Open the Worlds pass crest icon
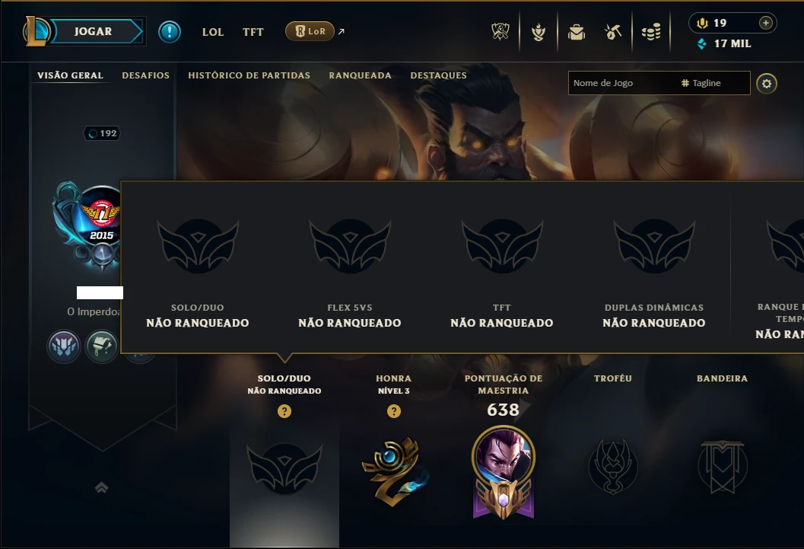 click(501, 32)
